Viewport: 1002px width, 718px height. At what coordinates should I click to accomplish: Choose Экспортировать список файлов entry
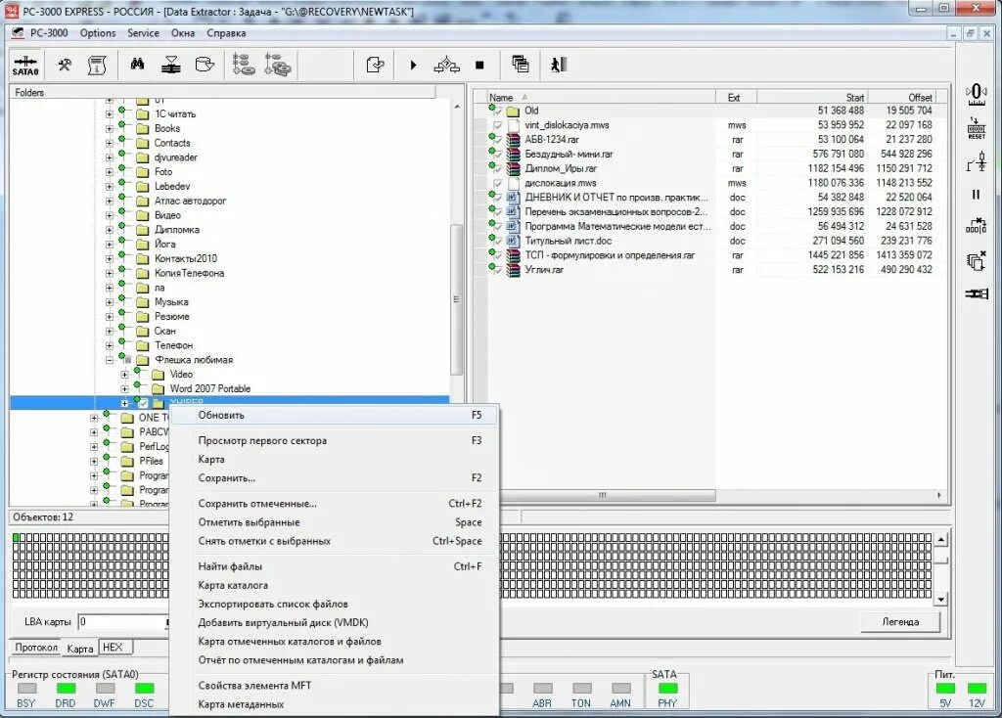tap(335, 604)
